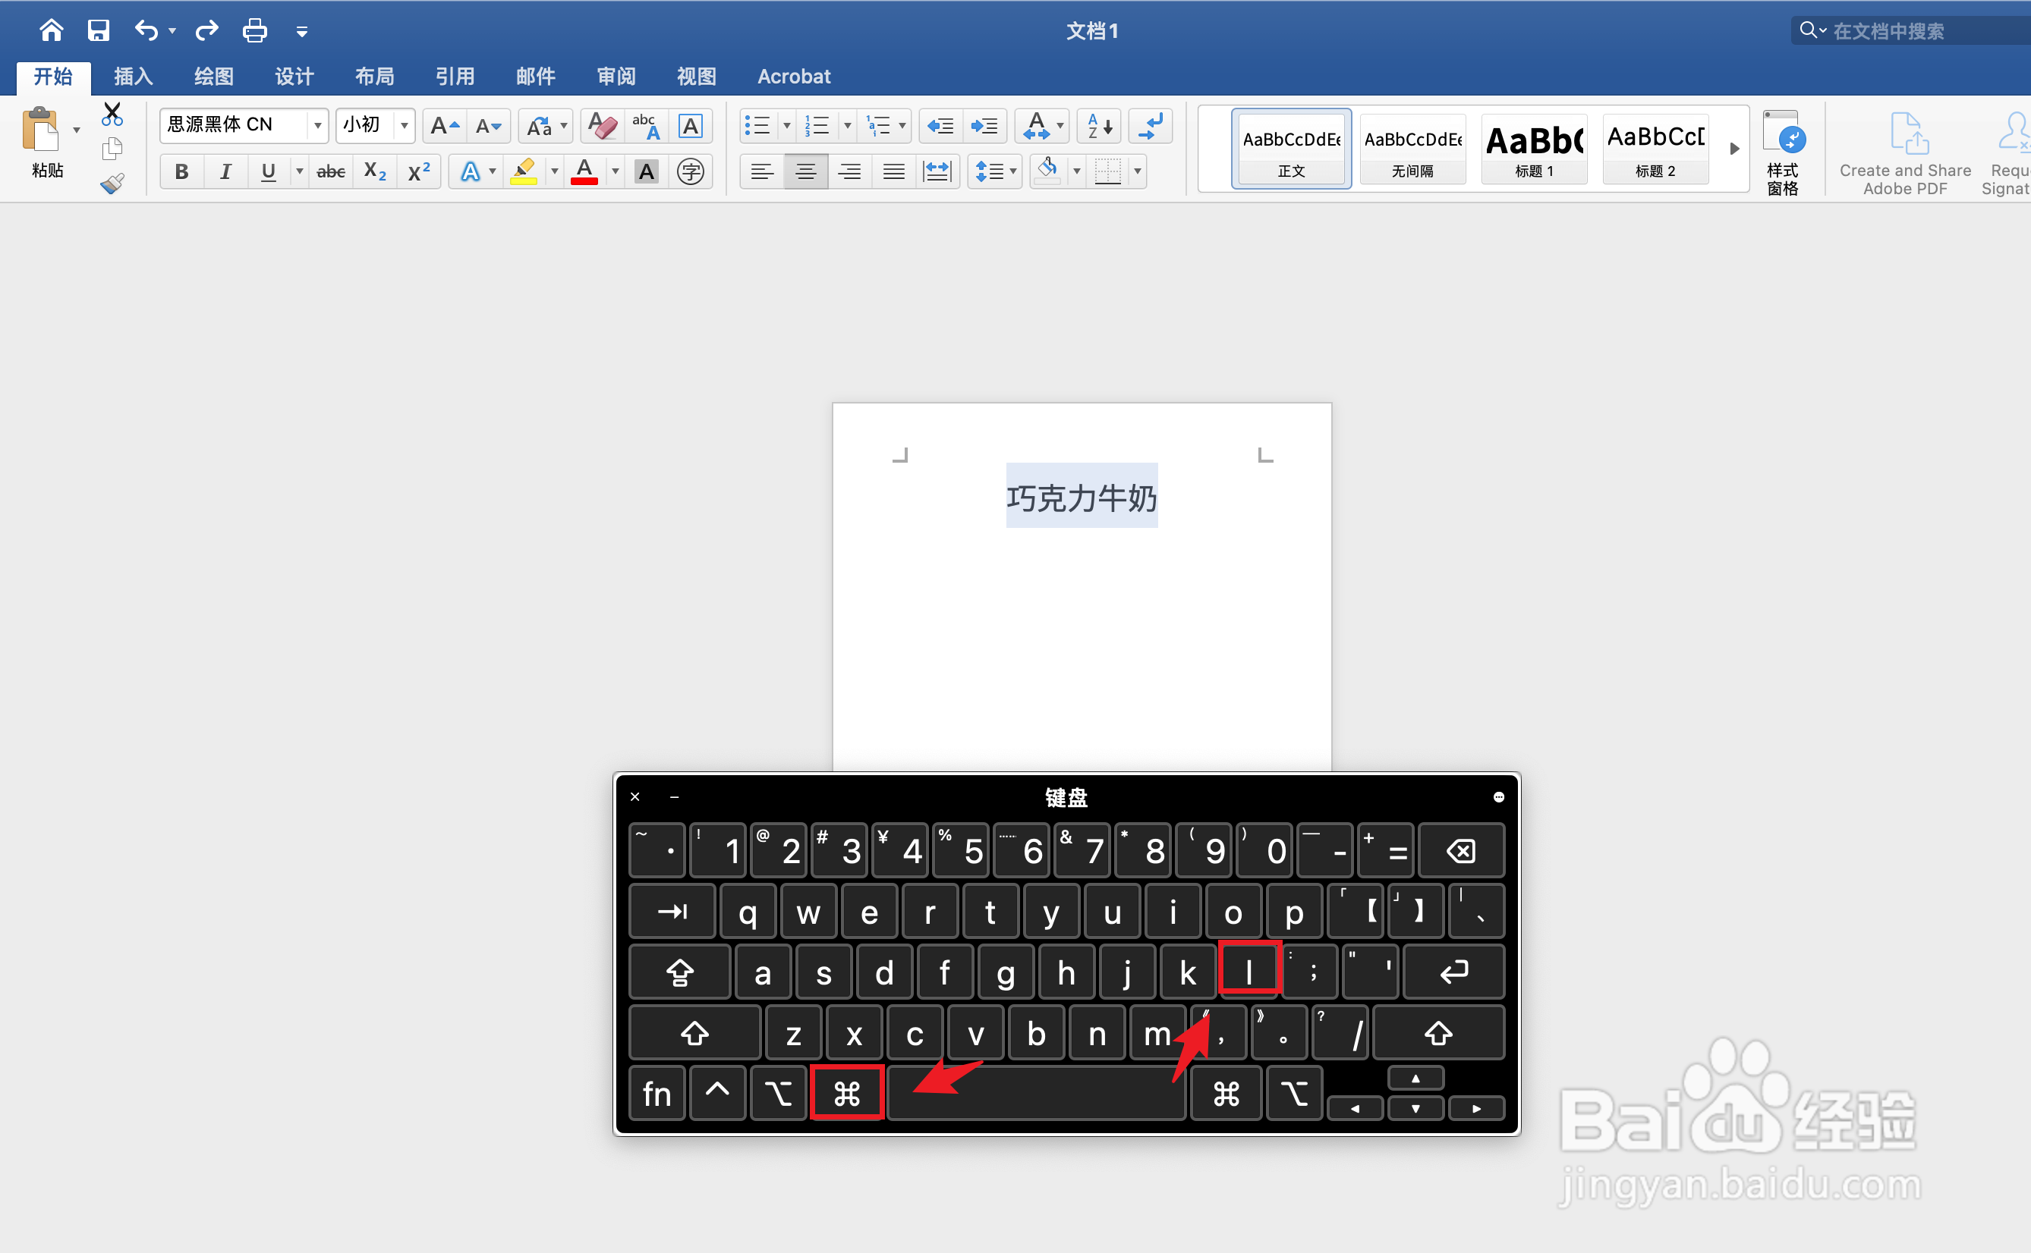
Task: Click the Home icon in title bar
Action: [x=52, y=30]
